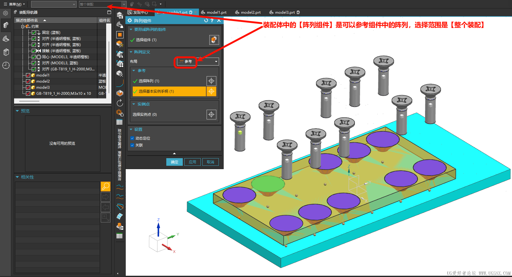This screenshot has width=512, height=277.
Task: Switch to the model2.prt tab
Action: click(248, 12)
